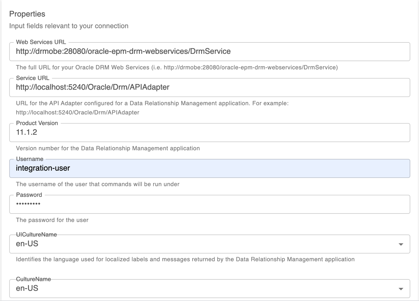The height and width of the screenshot is (301, 419).
Task: Click the UICultureName field label
Action: tap(36, 234)
